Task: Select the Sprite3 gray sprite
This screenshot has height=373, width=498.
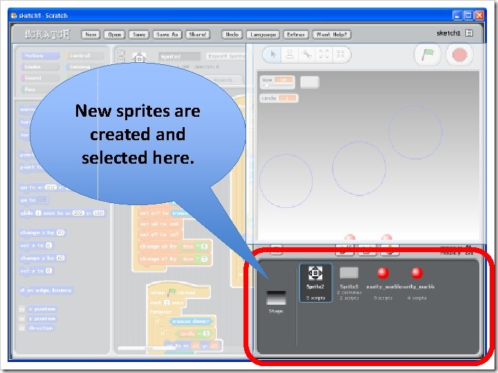Action: tap(349, 283)
